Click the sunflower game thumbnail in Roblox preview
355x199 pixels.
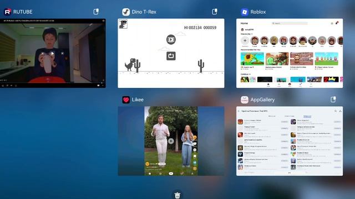coord(252,59)
